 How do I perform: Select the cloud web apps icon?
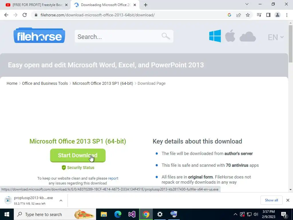248,36
